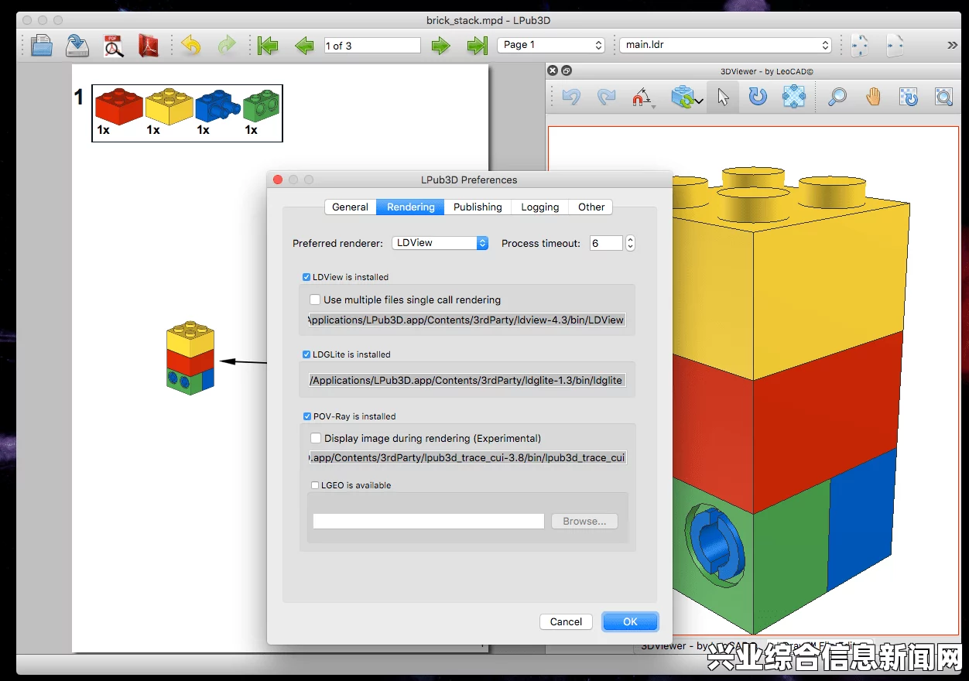Toggle the POV-Ray is installed checkbox
Viewport: 969px width, 681px height.
pos(306,416)
